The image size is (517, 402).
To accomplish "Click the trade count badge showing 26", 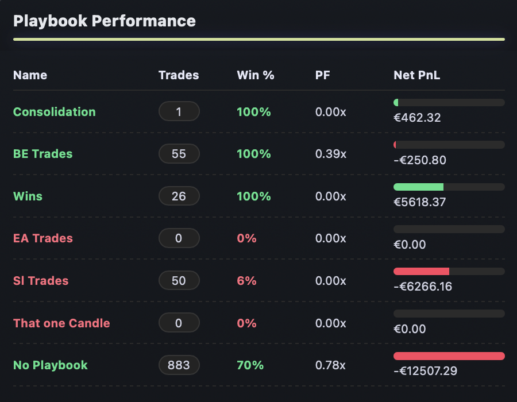I will [179, 196].
